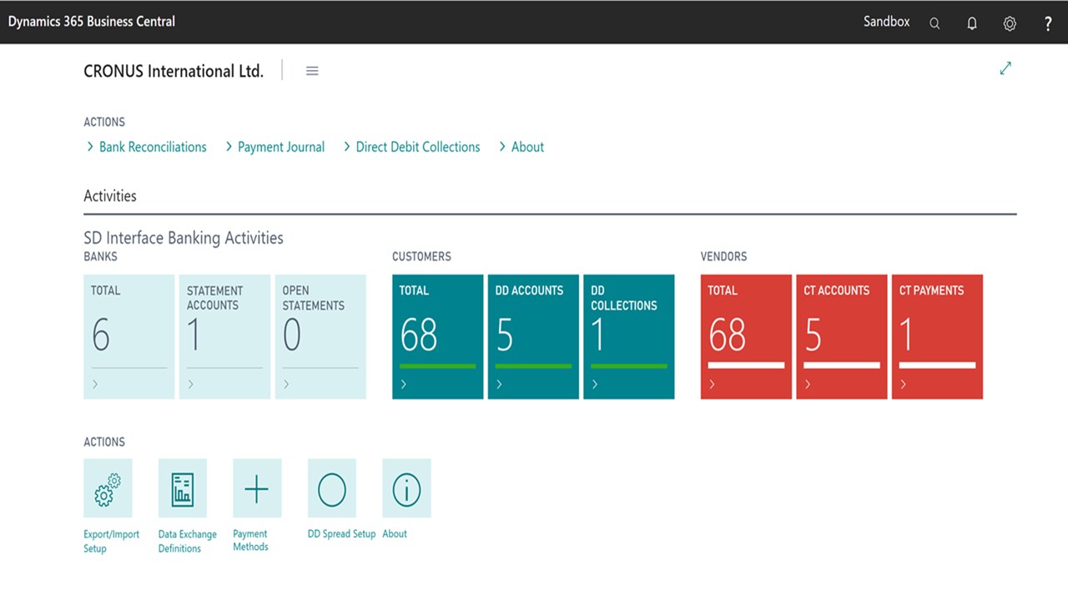Click the Activities section heading
1068x601 pixels.
[x=110, y=196]
